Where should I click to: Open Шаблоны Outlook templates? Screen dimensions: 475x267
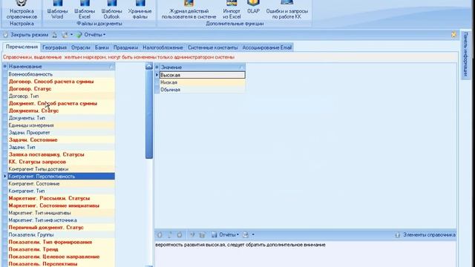pyautogui.click(x=111, y=10)
